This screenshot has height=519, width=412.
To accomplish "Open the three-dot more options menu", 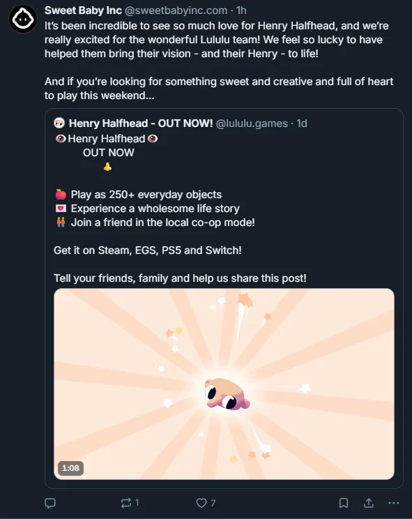I will click(394, 503).
